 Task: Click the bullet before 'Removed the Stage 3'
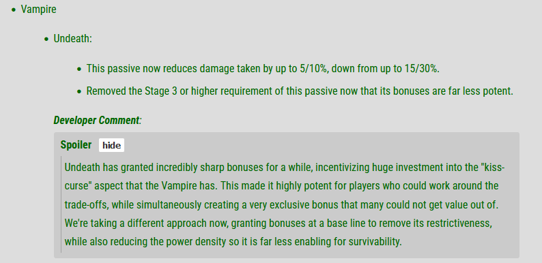(x=79, y=92)
